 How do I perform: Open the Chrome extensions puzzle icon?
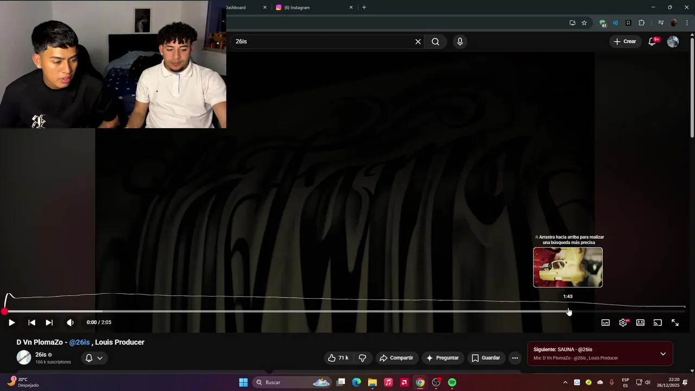click(x=642, y=23)
